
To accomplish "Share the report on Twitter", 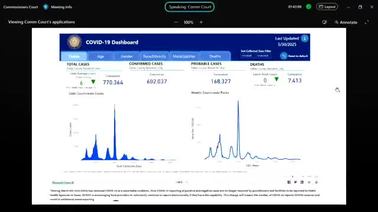I will 295,182.
